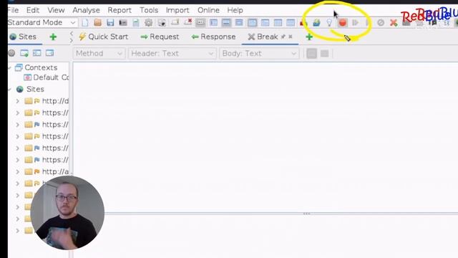Pin the Break tab
The height and width of the screenshot is (258, 458).
click(283, 37)
